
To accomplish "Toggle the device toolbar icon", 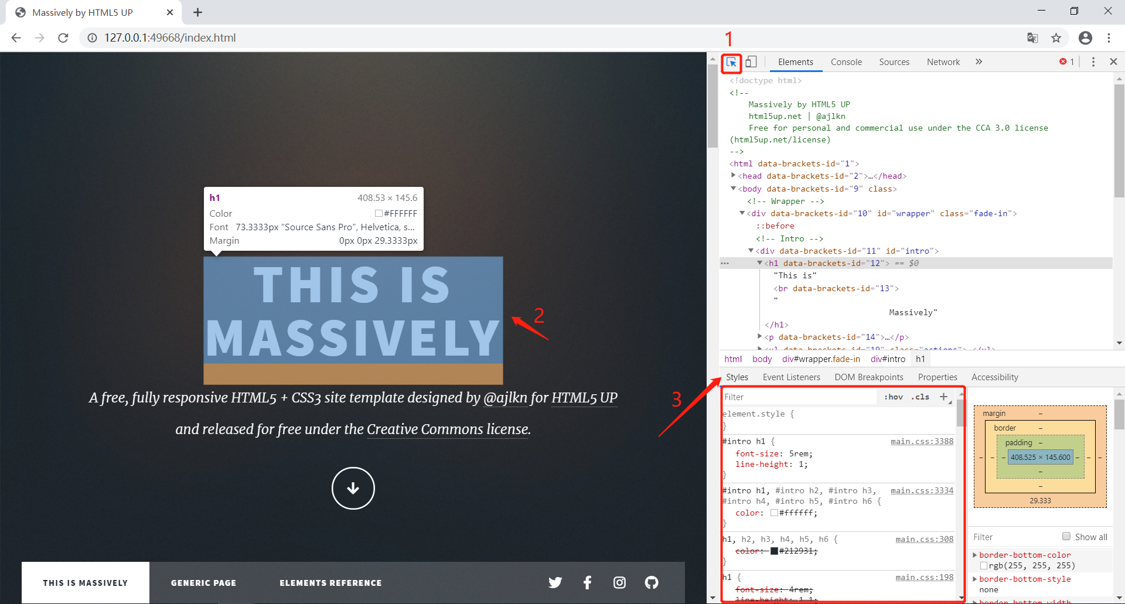I will [x=751, y=62].
